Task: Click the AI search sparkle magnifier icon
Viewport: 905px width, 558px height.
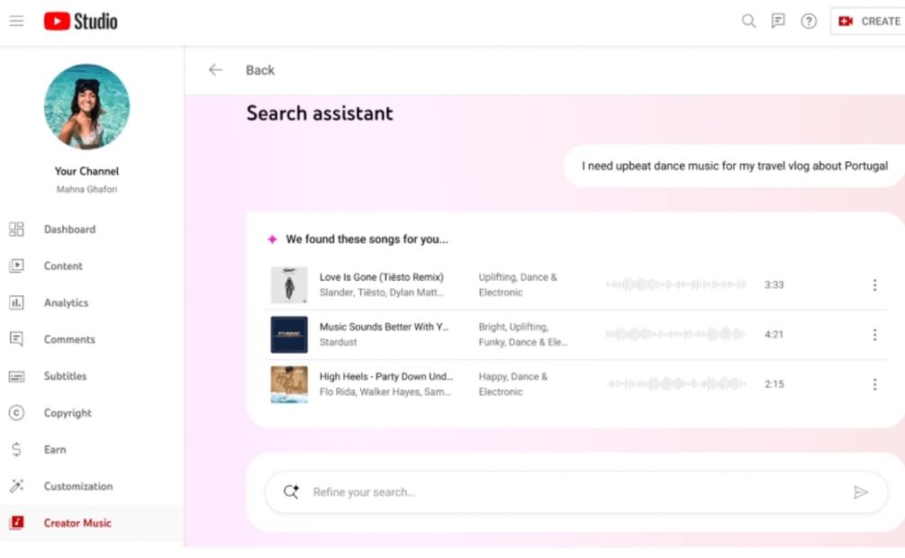Action: click(x=291, y=492)
